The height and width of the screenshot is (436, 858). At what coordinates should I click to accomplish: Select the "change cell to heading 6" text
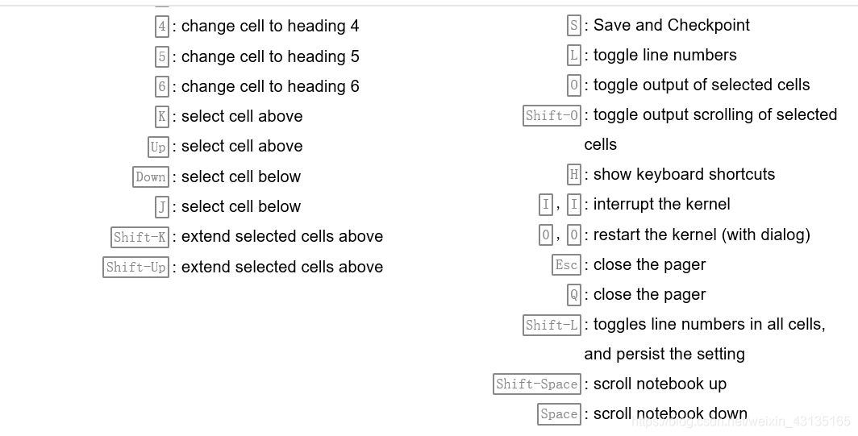click(270, 86)
